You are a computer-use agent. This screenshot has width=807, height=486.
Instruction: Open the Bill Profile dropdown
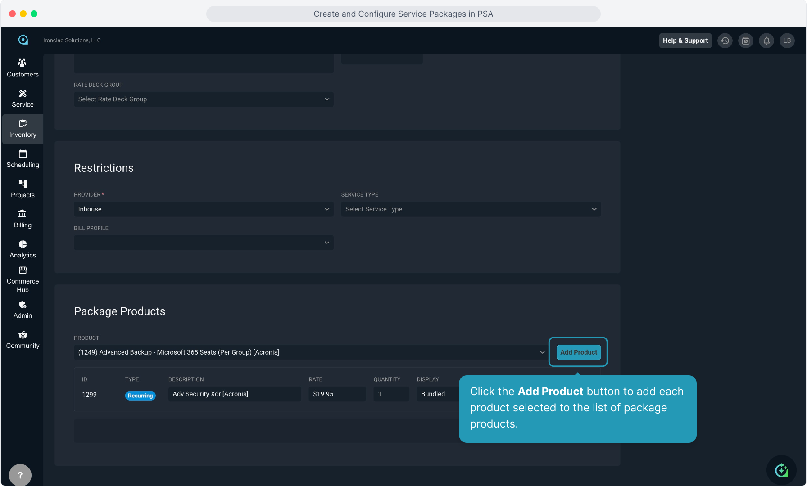coord(204,243)
